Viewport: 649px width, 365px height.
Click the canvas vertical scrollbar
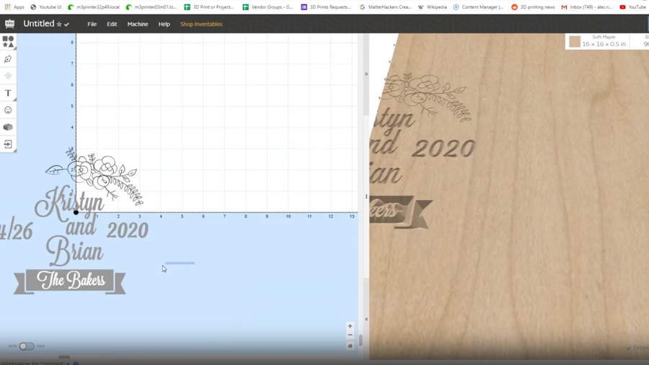click(361, 341)
